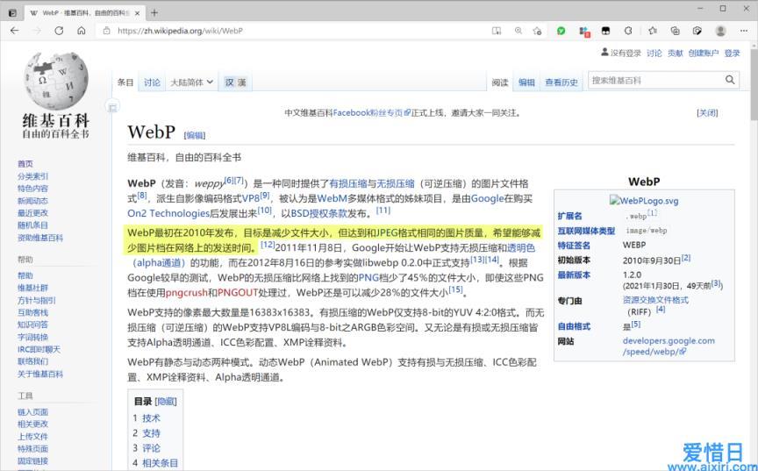
Task: Click the Wikipedia search magnifier icon
Action: coord(731,80)
